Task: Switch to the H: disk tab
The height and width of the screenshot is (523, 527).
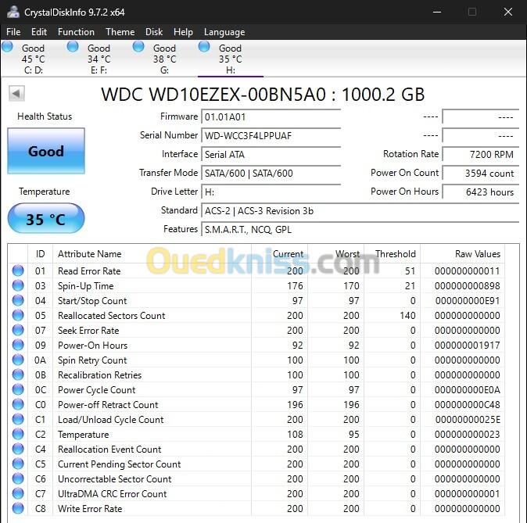Action: (x=231, y=59)
